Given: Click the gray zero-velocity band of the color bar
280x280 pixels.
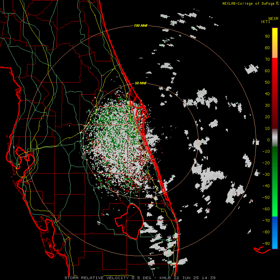Looking at the screenshot, I should point(275,138).
